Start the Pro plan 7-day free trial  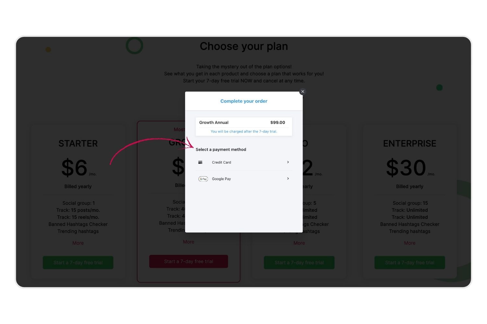coord(299,263)
